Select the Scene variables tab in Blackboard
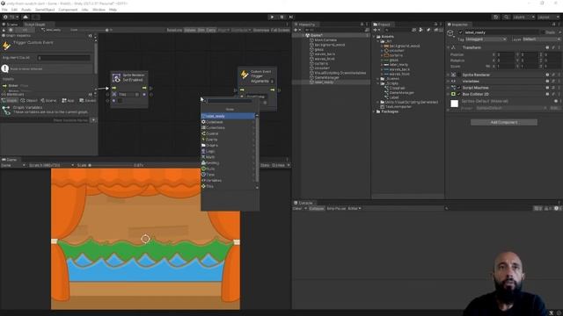 click(x=48, y=101)
